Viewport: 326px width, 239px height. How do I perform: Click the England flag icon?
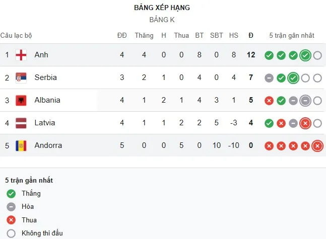click(21, 55)
